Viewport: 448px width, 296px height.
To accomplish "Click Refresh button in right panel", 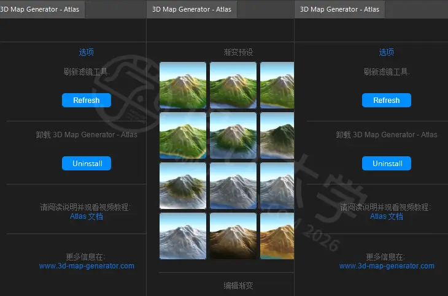I will pos(386,100).
